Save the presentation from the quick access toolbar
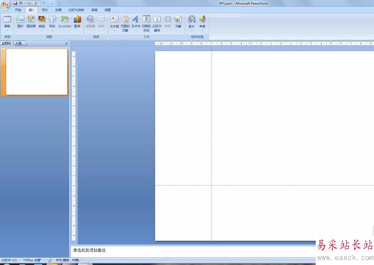 click(x=15, y=3)
